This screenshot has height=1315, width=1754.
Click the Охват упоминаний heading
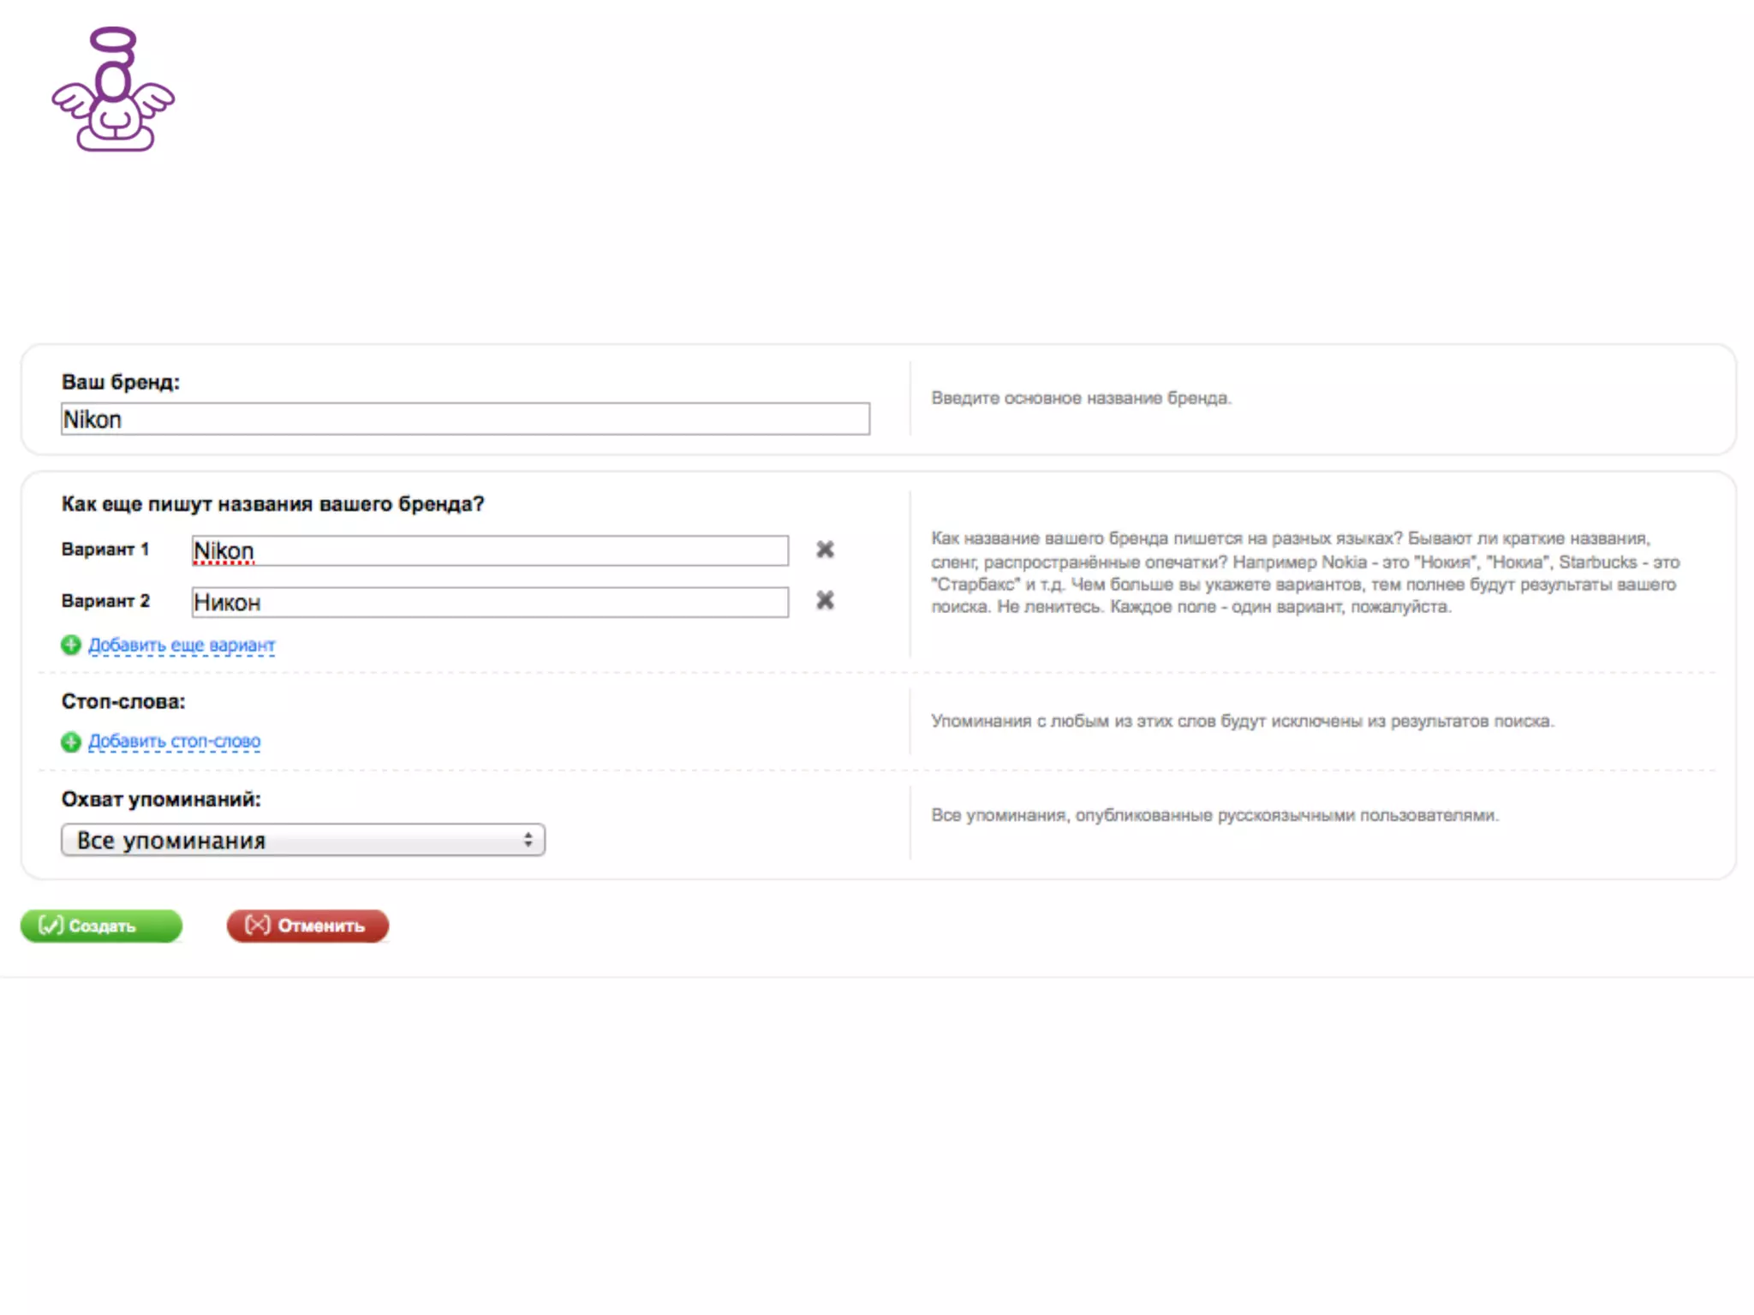tap(161, 800)
